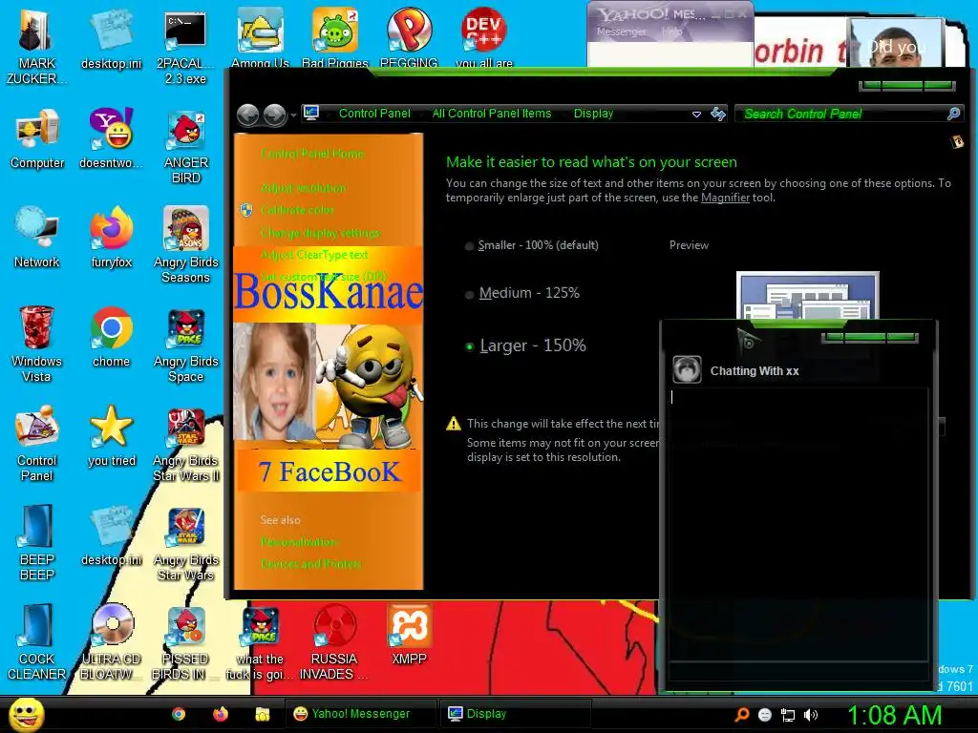
Task: Launch the chome Chrome shortcut
Action: pyautogui.click(x=111, y=337)
